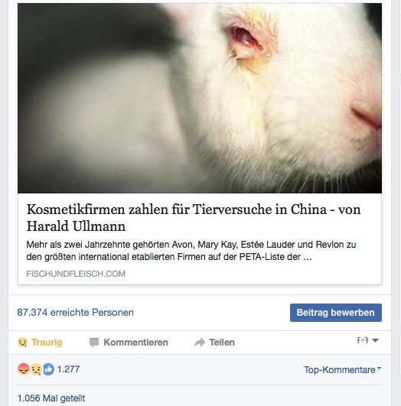Expand the arrow beside the profile selector
401x406 pixels.
[x=375, y=340]
